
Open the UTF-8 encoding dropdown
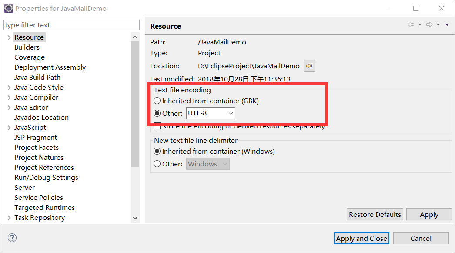coord(211,113)
